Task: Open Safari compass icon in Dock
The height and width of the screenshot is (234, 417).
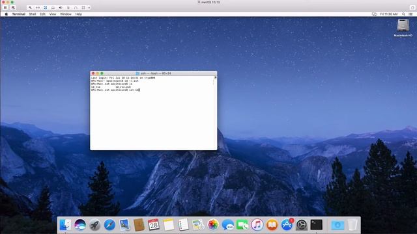Action: (109, 225)
